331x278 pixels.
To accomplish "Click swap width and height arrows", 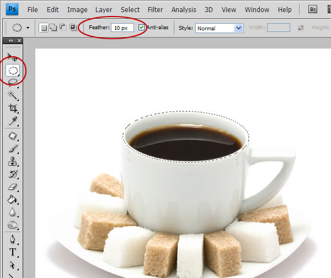I will 301,28.
